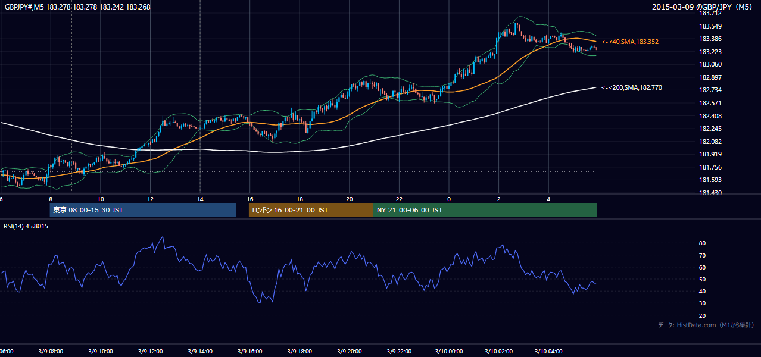Click the hour label 8 under the chart
761x357 pixels.
tap(51, 199)
